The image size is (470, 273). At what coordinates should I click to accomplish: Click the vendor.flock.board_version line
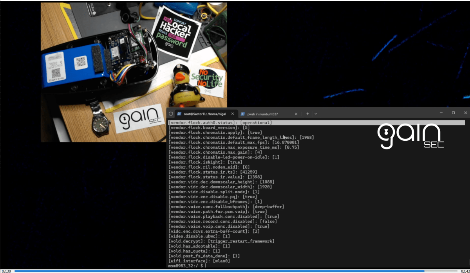coord(209,128)
